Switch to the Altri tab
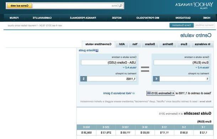Screen dimensions: 217x139 122,44
